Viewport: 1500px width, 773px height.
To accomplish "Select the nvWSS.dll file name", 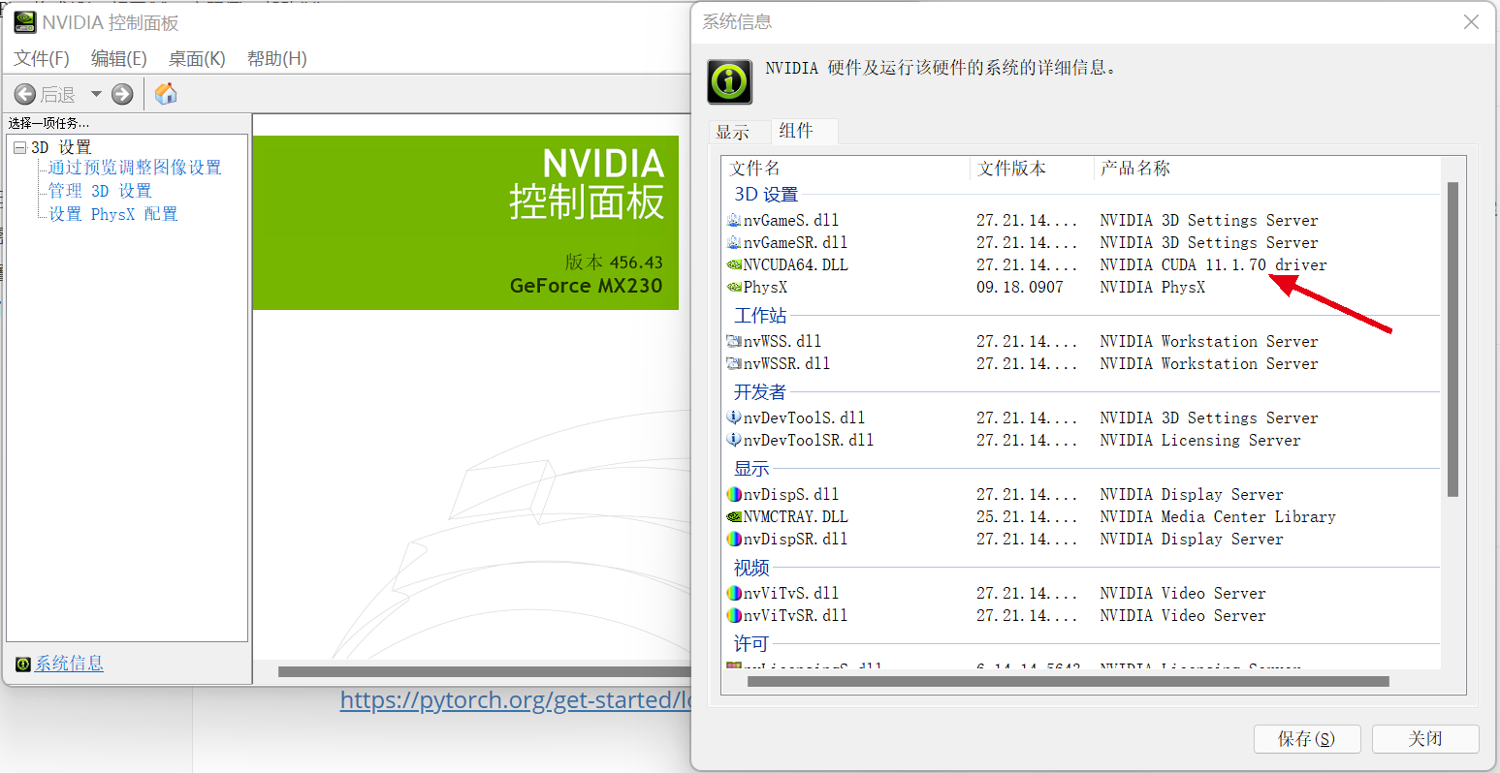I will (x=782, y=341).
